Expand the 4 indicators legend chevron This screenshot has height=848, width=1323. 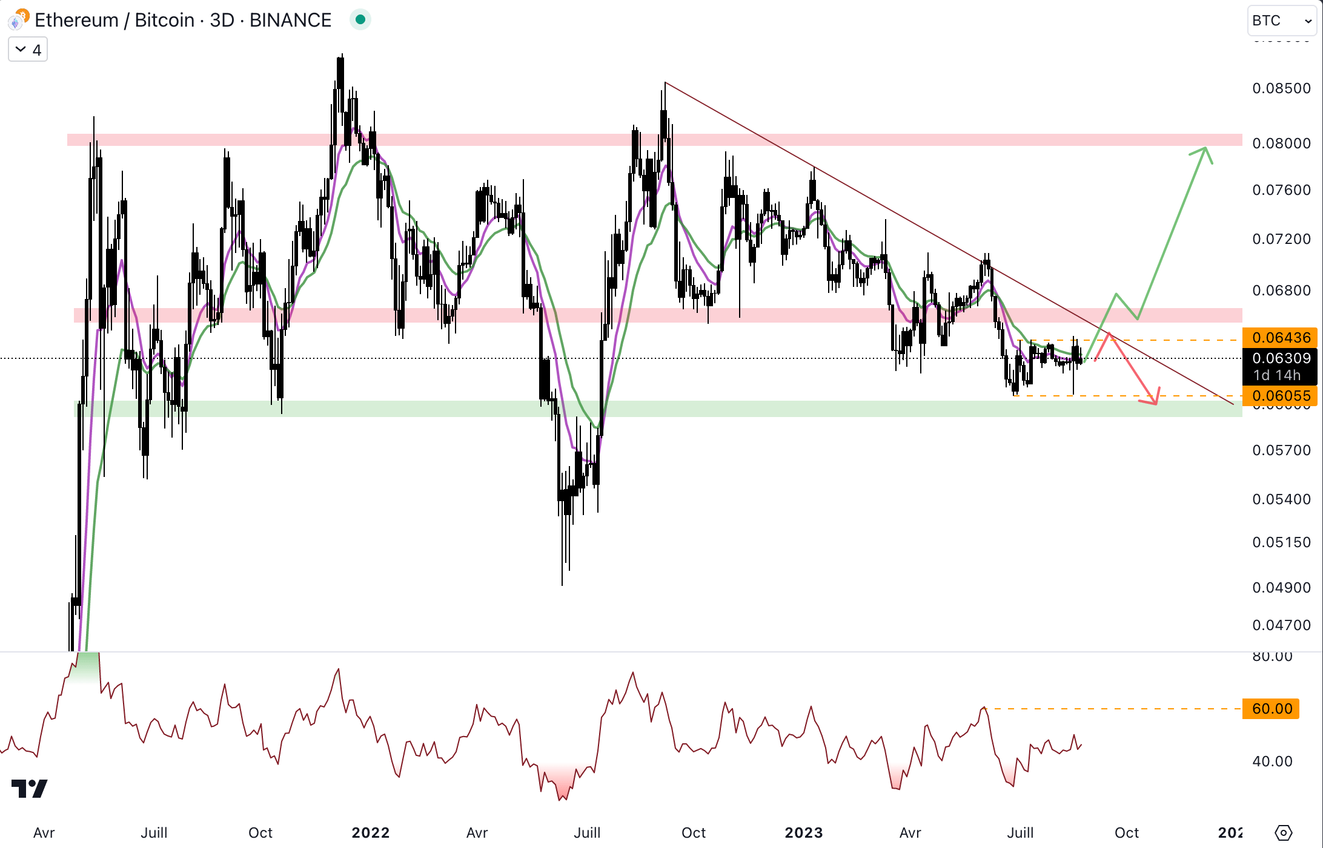21,50
